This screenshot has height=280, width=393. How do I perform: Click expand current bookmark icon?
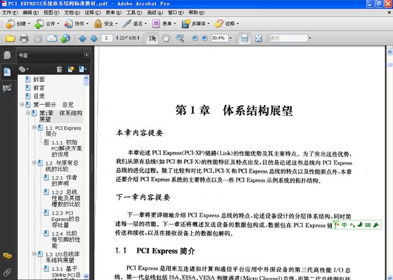point(83,69)
